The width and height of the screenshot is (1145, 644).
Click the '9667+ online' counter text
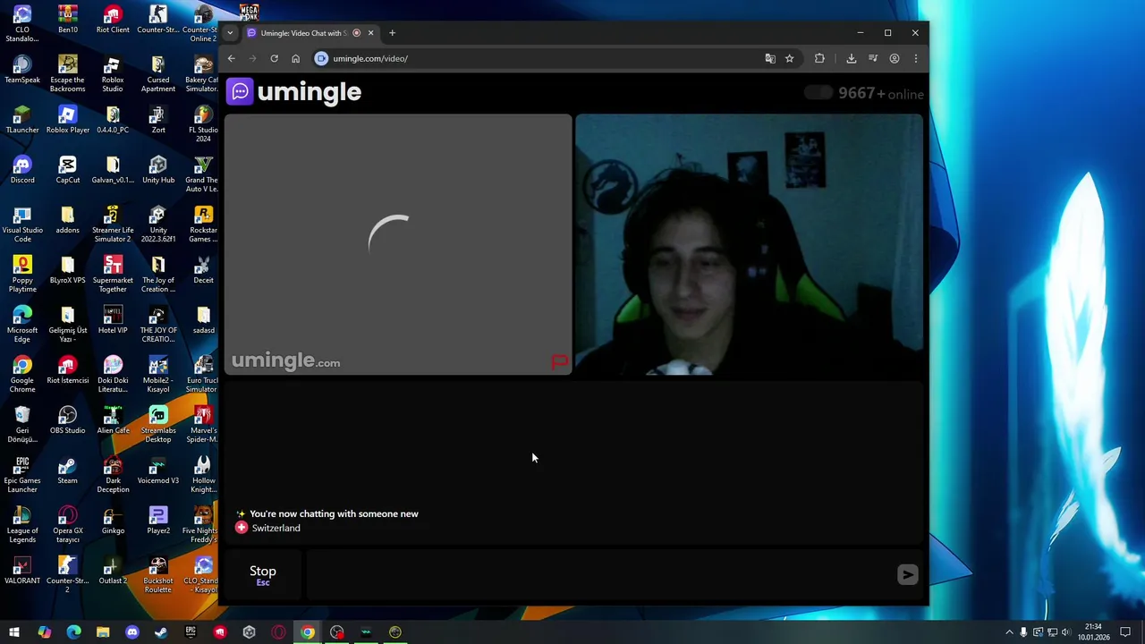tap(880, 94)
